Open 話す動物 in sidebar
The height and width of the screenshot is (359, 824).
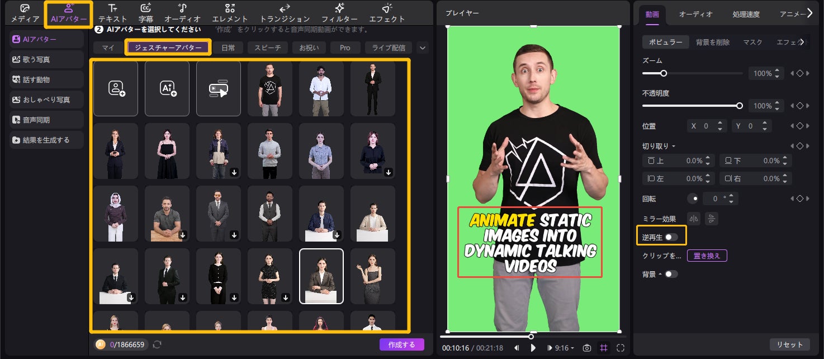click(x=47, y=79)
